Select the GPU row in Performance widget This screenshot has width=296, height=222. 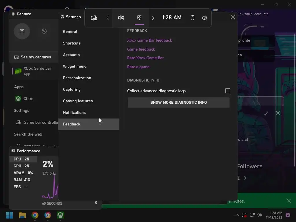tap(23, 166)
